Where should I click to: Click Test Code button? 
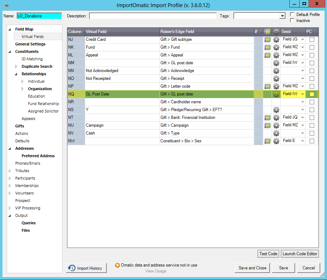(268, 254)
